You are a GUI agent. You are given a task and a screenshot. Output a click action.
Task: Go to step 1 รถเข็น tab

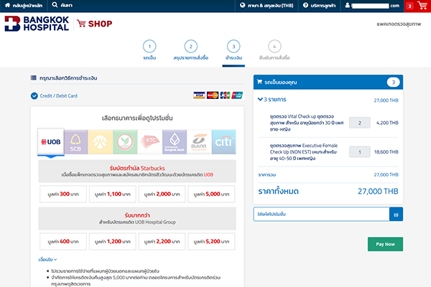pyautogui.click(x=150, y=50)
